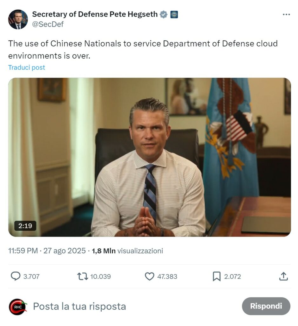Click the reply speech bubble icon
298x326 pixels.
[x=15, y=276]
